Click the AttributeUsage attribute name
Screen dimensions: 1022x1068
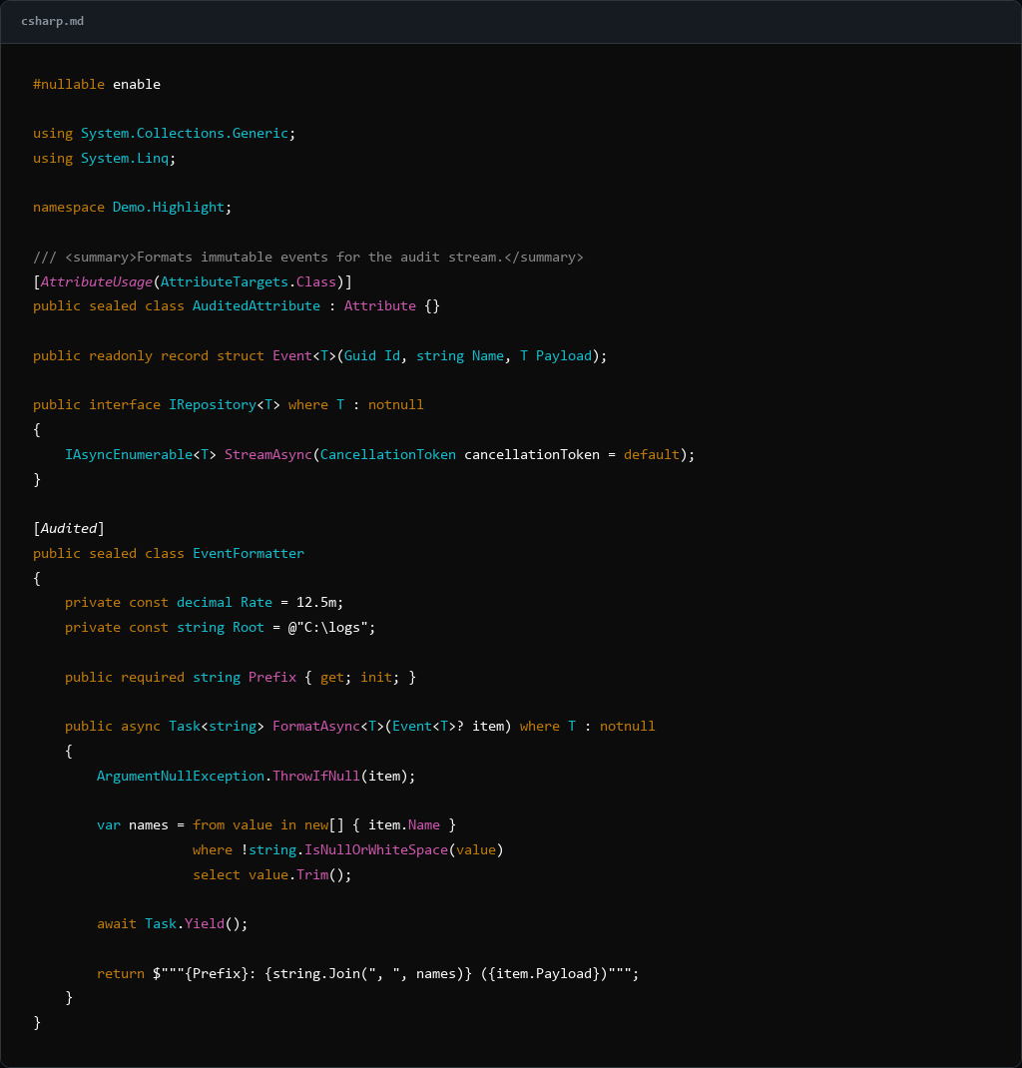pos(96,282)
